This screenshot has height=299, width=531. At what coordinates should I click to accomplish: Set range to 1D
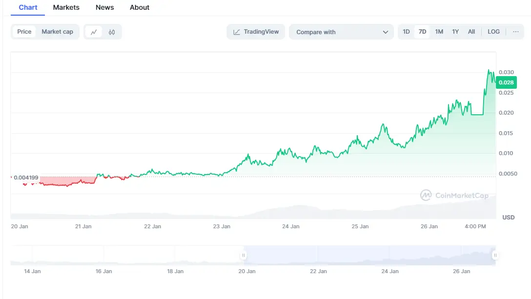pos(406,32)
